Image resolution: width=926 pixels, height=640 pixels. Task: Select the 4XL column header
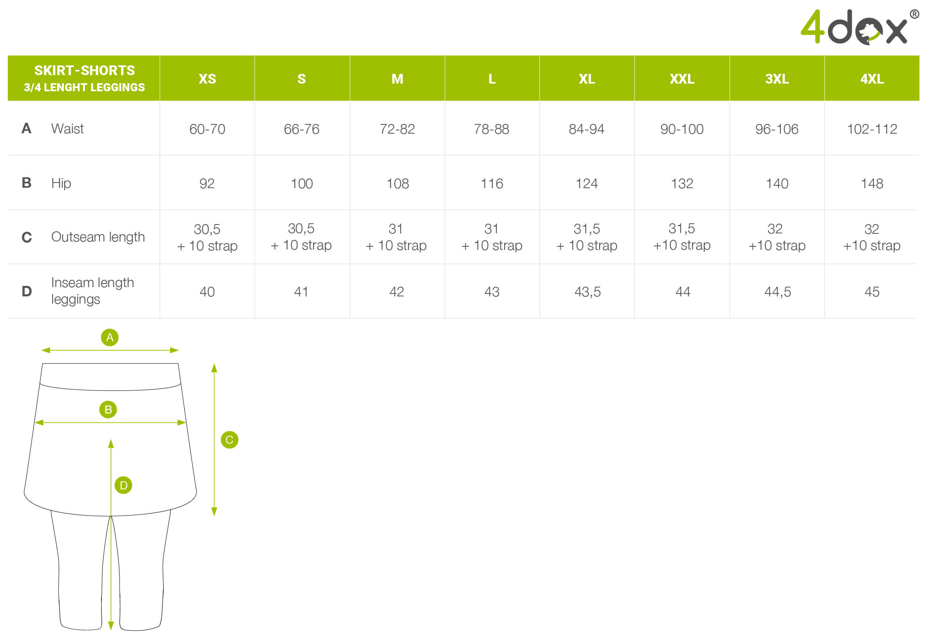(x=872, y=79)
